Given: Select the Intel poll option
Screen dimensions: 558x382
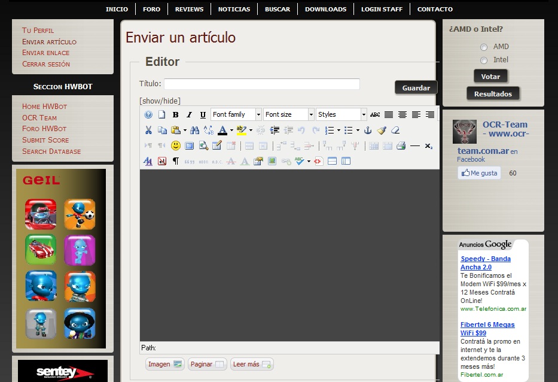Looking at the screenshot, I should click(484, 60).
